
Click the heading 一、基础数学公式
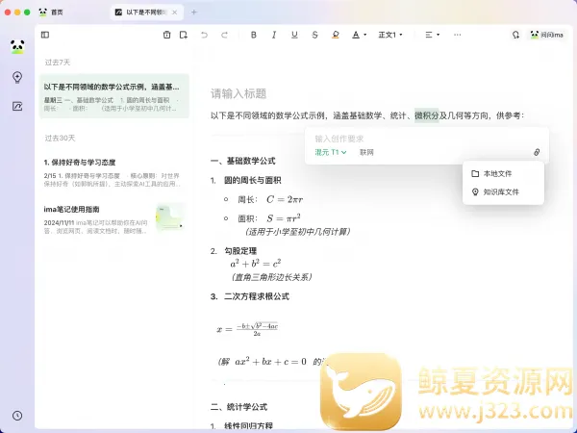[x=243, y=161]
